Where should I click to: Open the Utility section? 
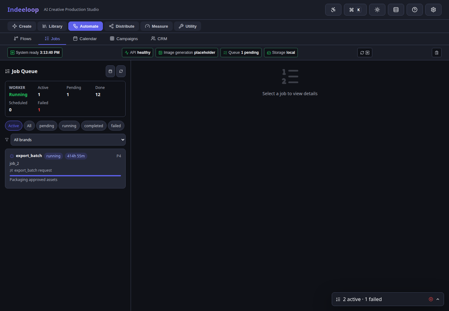(187, 26)
